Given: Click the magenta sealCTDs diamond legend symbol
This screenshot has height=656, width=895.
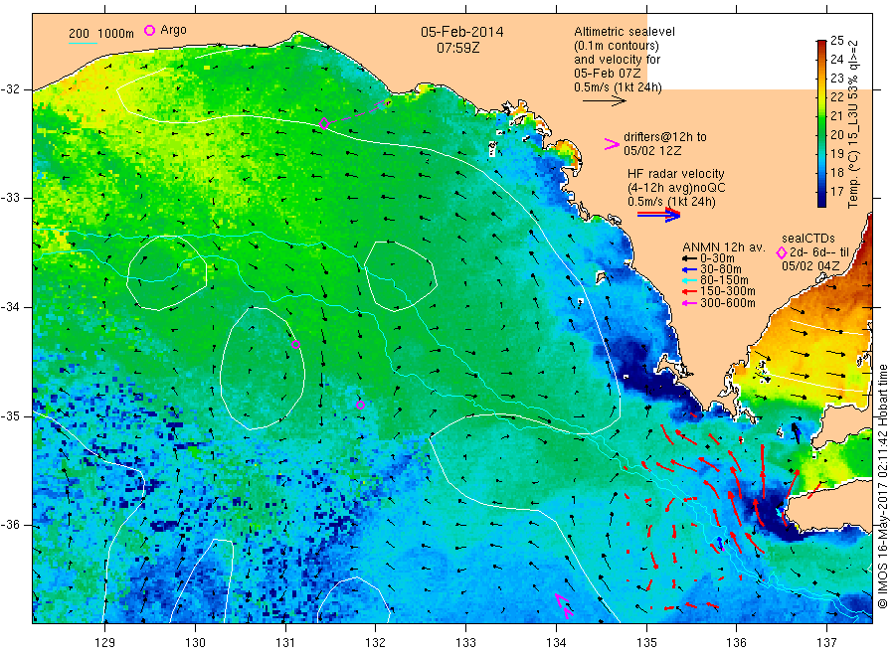Looking at the screenshot, I should 782,252.
